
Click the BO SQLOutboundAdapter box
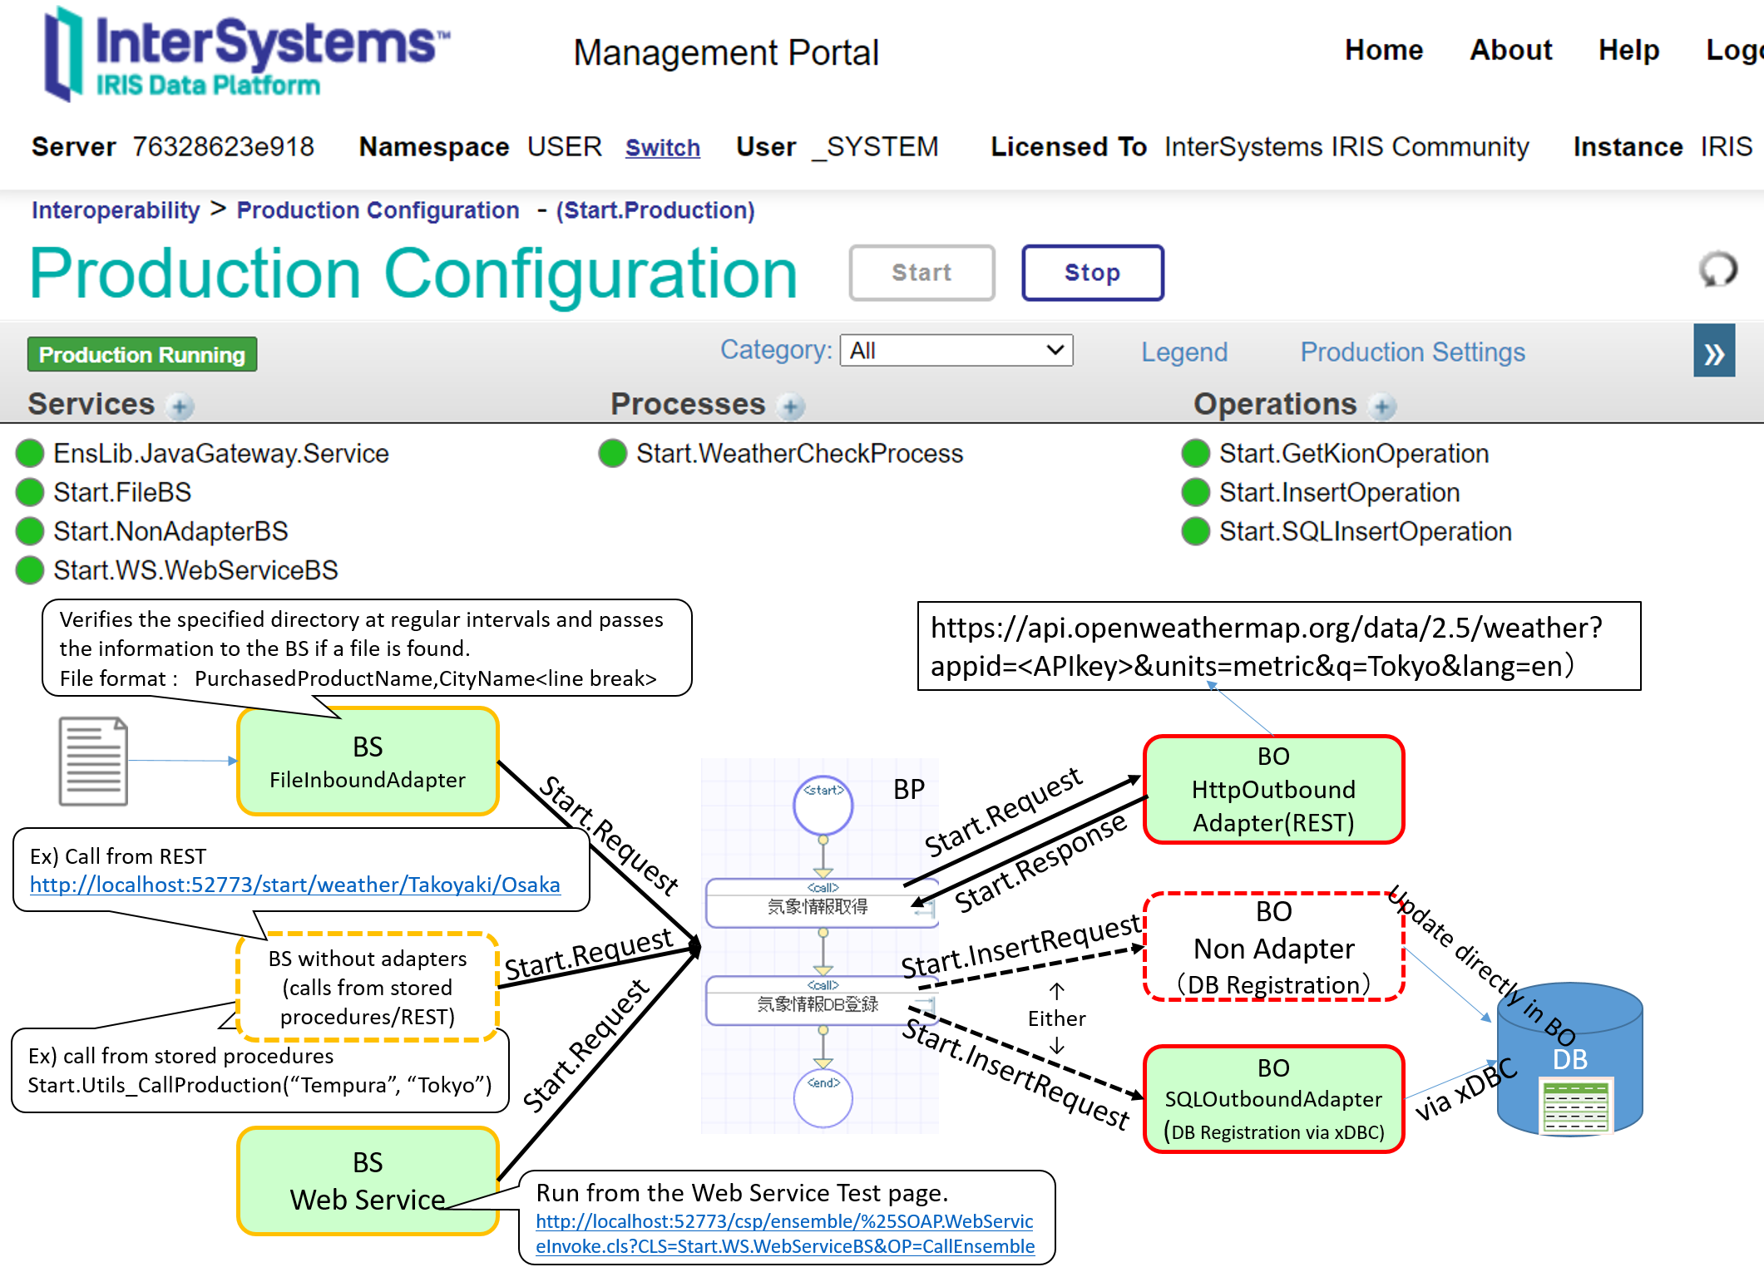point(1273,1099)
